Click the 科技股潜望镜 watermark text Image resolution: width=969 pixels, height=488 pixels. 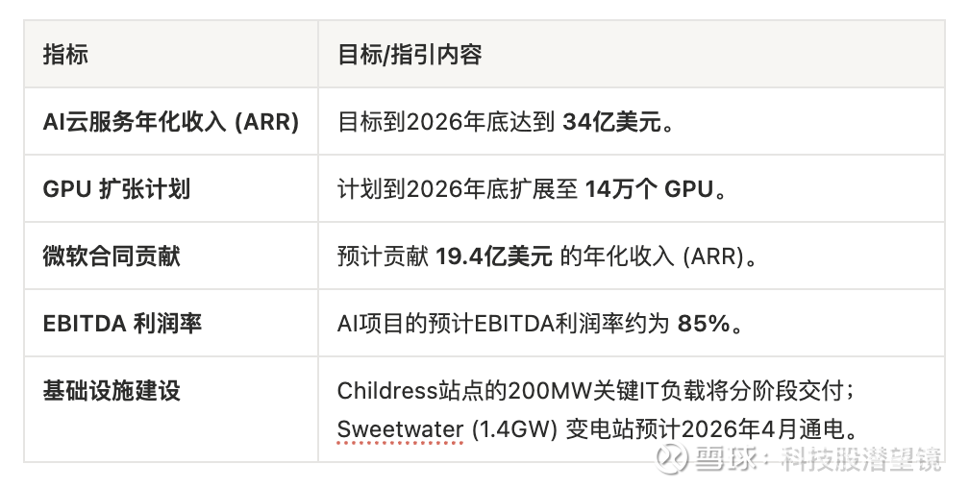[x=861, y=460]
